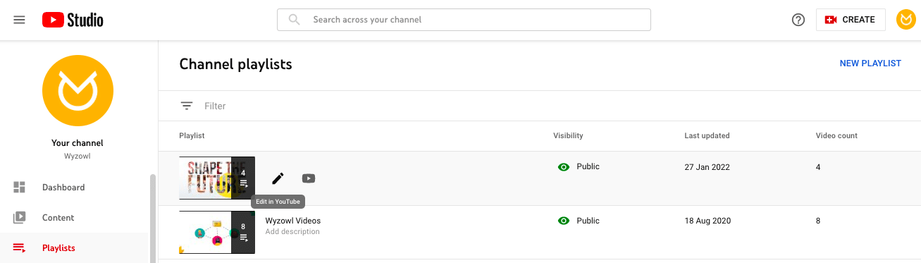The image size is (921, 263).
Task: Open the Shape the Future playlist thumbnail
Action: pyautogui.click(x=217, y=178)
